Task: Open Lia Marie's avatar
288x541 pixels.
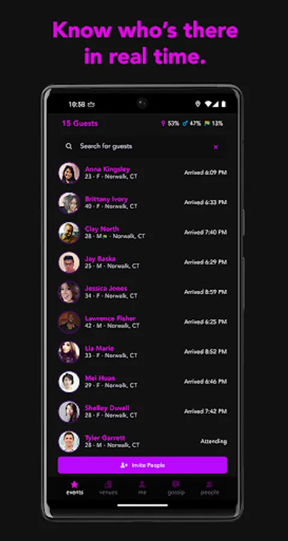Action: (69, 352)
